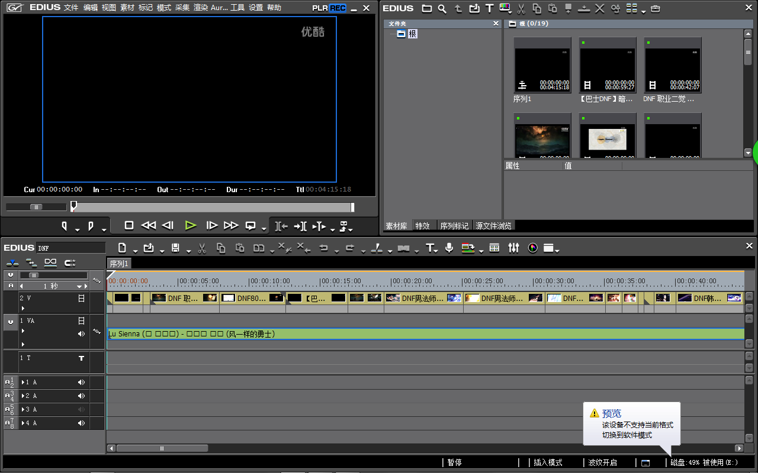Screen dimensions: 758x473
Task: Open the audio mixer icon in timeline toolbar
Action: click(513, 248)
